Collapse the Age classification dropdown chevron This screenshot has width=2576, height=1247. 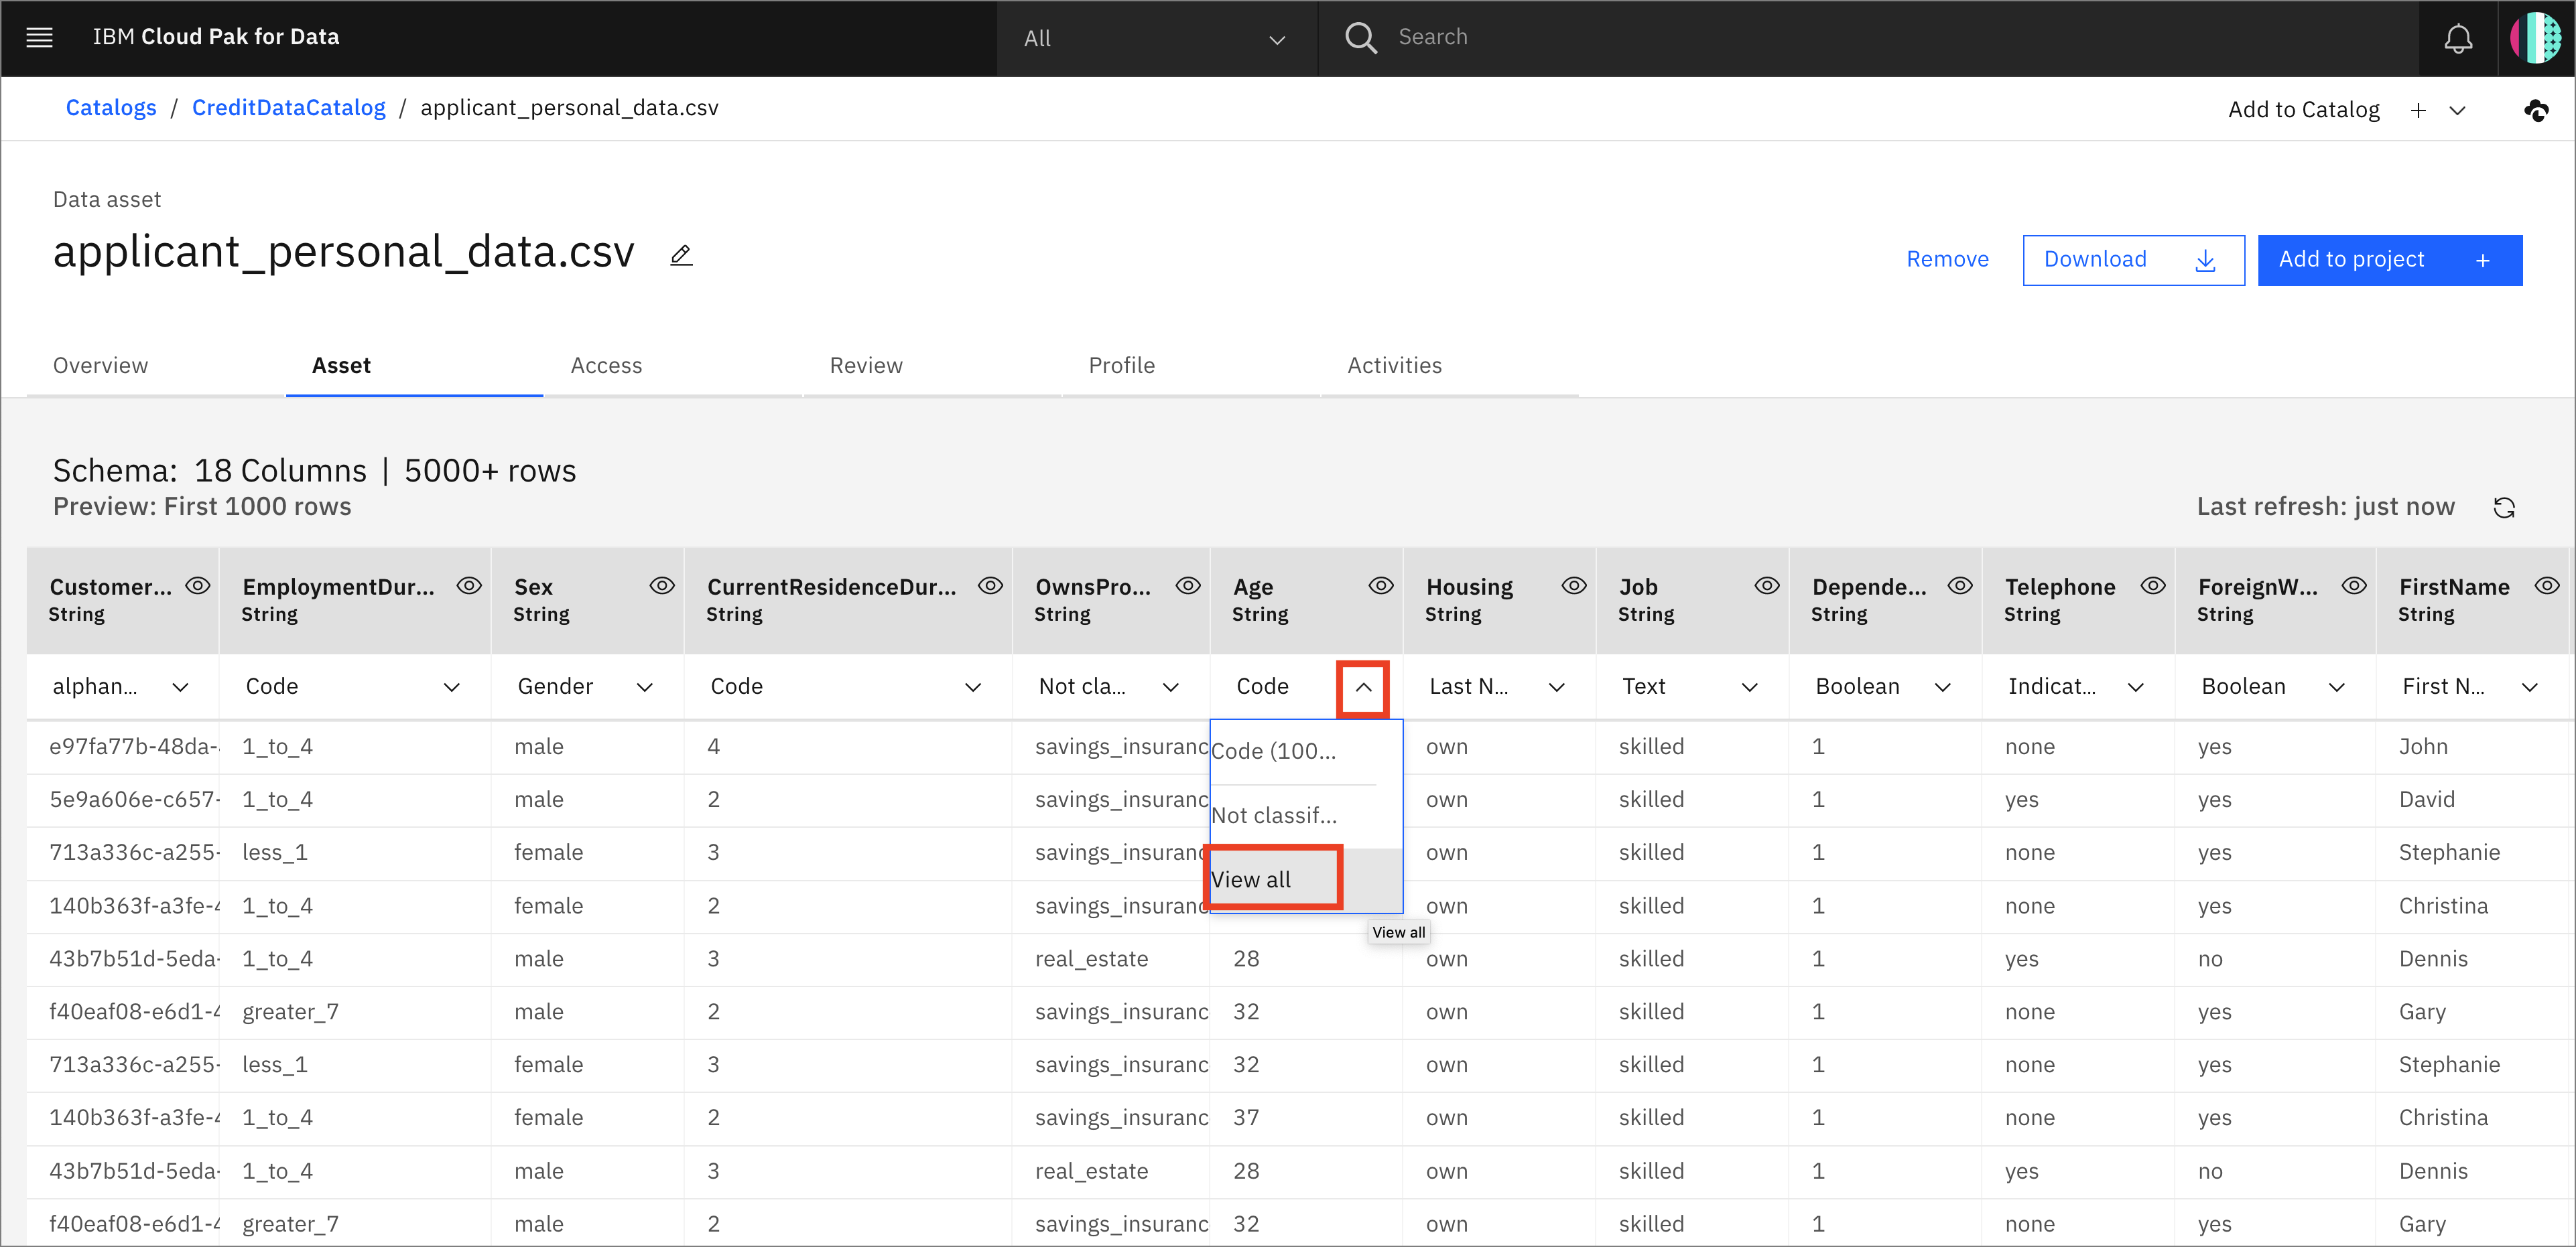tap(1362, 687)
